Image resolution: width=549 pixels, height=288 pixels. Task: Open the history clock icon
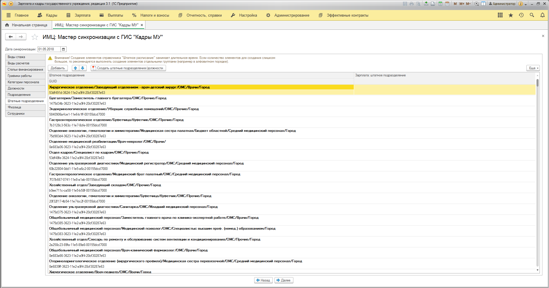521,15
